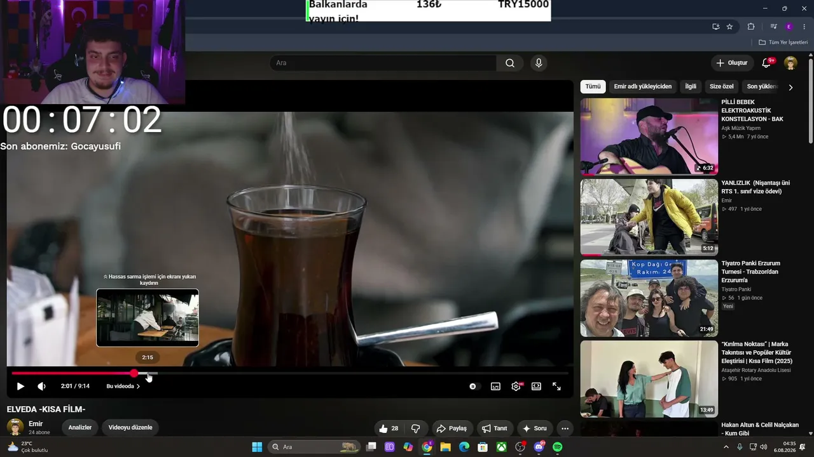This screenshot has height=457, width=814.
Task: Open the player settings gear
Action: tap(516, 386)
